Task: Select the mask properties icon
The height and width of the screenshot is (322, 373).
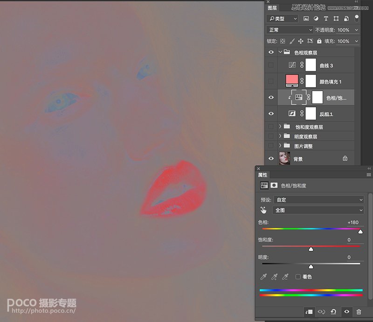Action: (x=274, y=185)
